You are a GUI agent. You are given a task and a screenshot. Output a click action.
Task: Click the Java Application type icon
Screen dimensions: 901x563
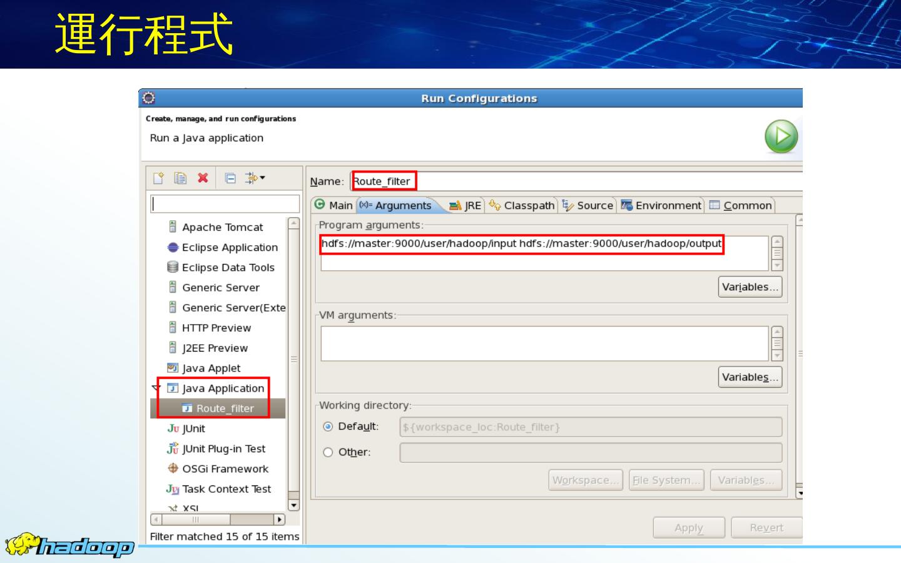(173, 388)
